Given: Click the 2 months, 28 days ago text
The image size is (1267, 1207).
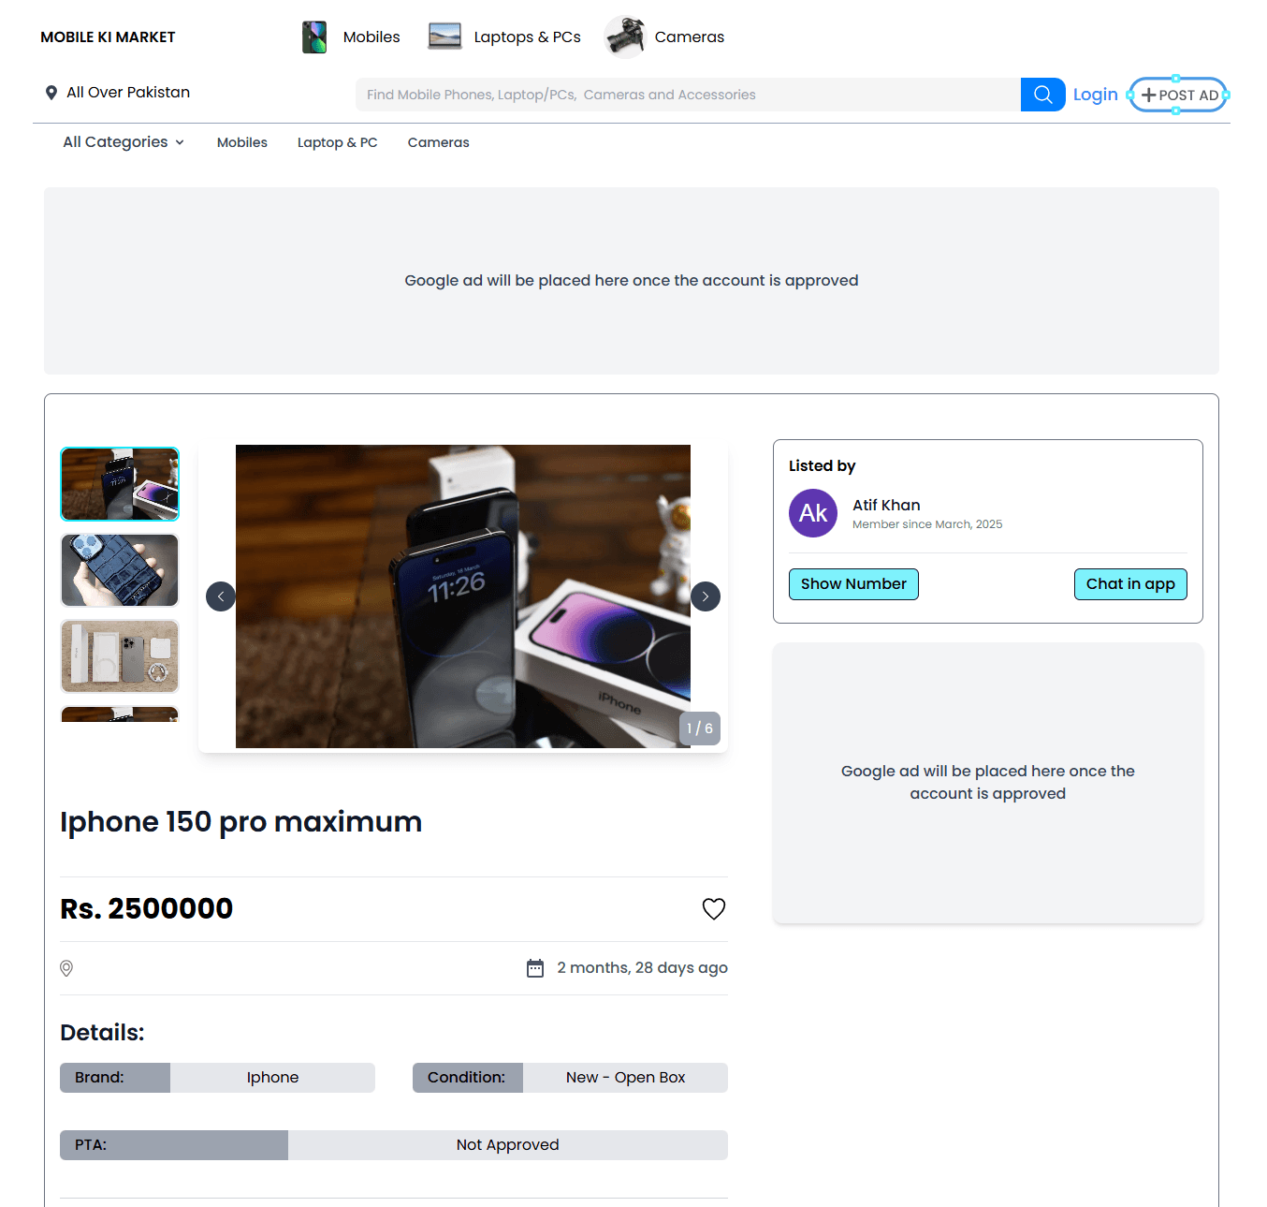Looking at the screenshot, I should (642, 968).
